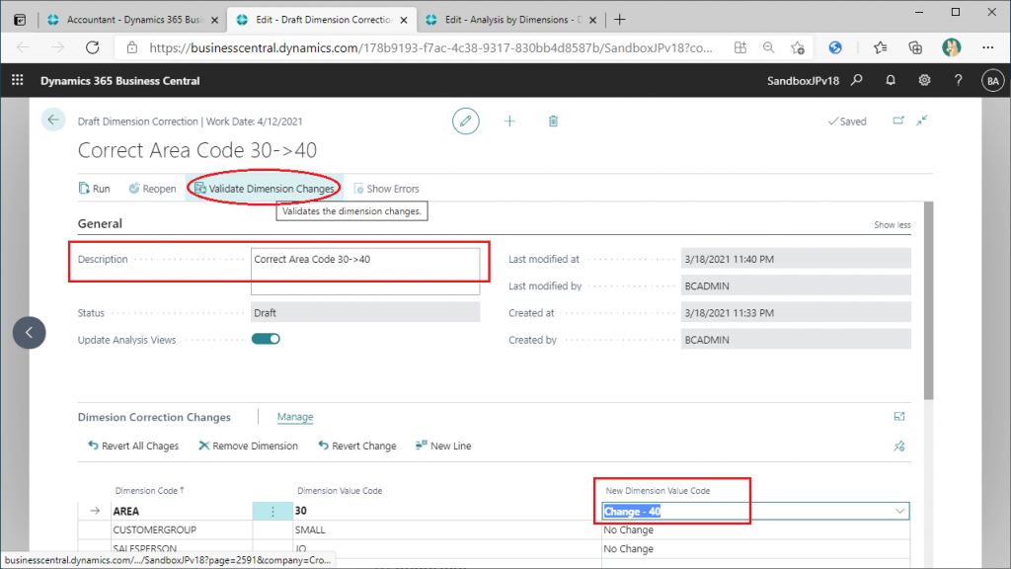Click the Show Errors action
This screenshot has height=569, width=1011.
click(x=386, y=189)
